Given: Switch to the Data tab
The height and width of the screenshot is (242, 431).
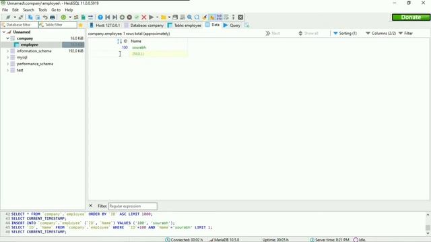Looking at the screenshot, I should [x=212, y=25].
